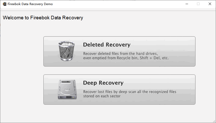The image size is (216, 123).
Task: Click the Fireebok app icon in title bar
Action: [x=4, y=4]
